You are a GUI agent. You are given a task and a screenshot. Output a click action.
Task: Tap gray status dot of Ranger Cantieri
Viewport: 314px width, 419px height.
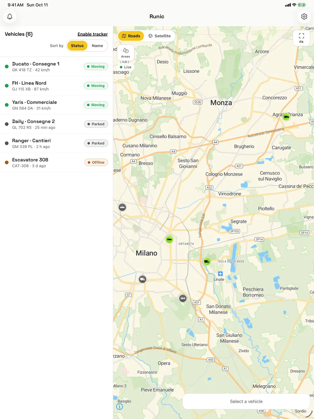(x=7, y=143)
